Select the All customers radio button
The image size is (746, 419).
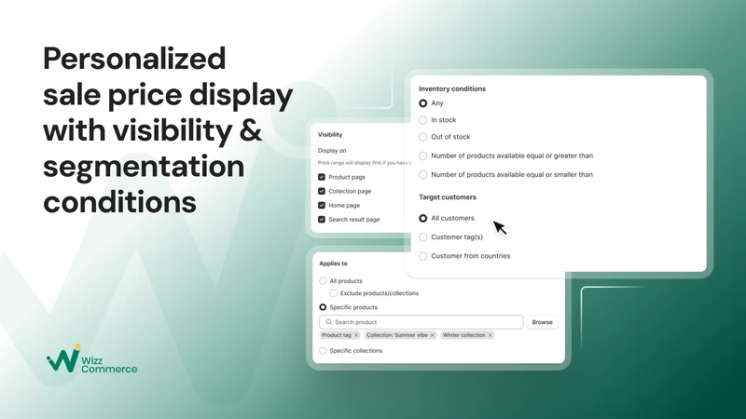[x=422, y=218]
